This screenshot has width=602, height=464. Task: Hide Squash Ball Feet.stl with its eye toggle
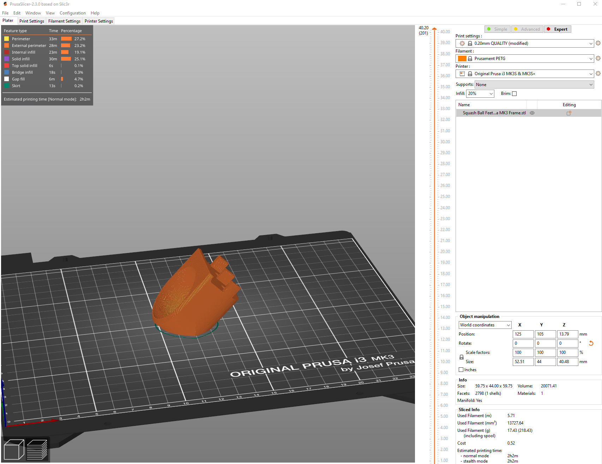pos(532,113)
